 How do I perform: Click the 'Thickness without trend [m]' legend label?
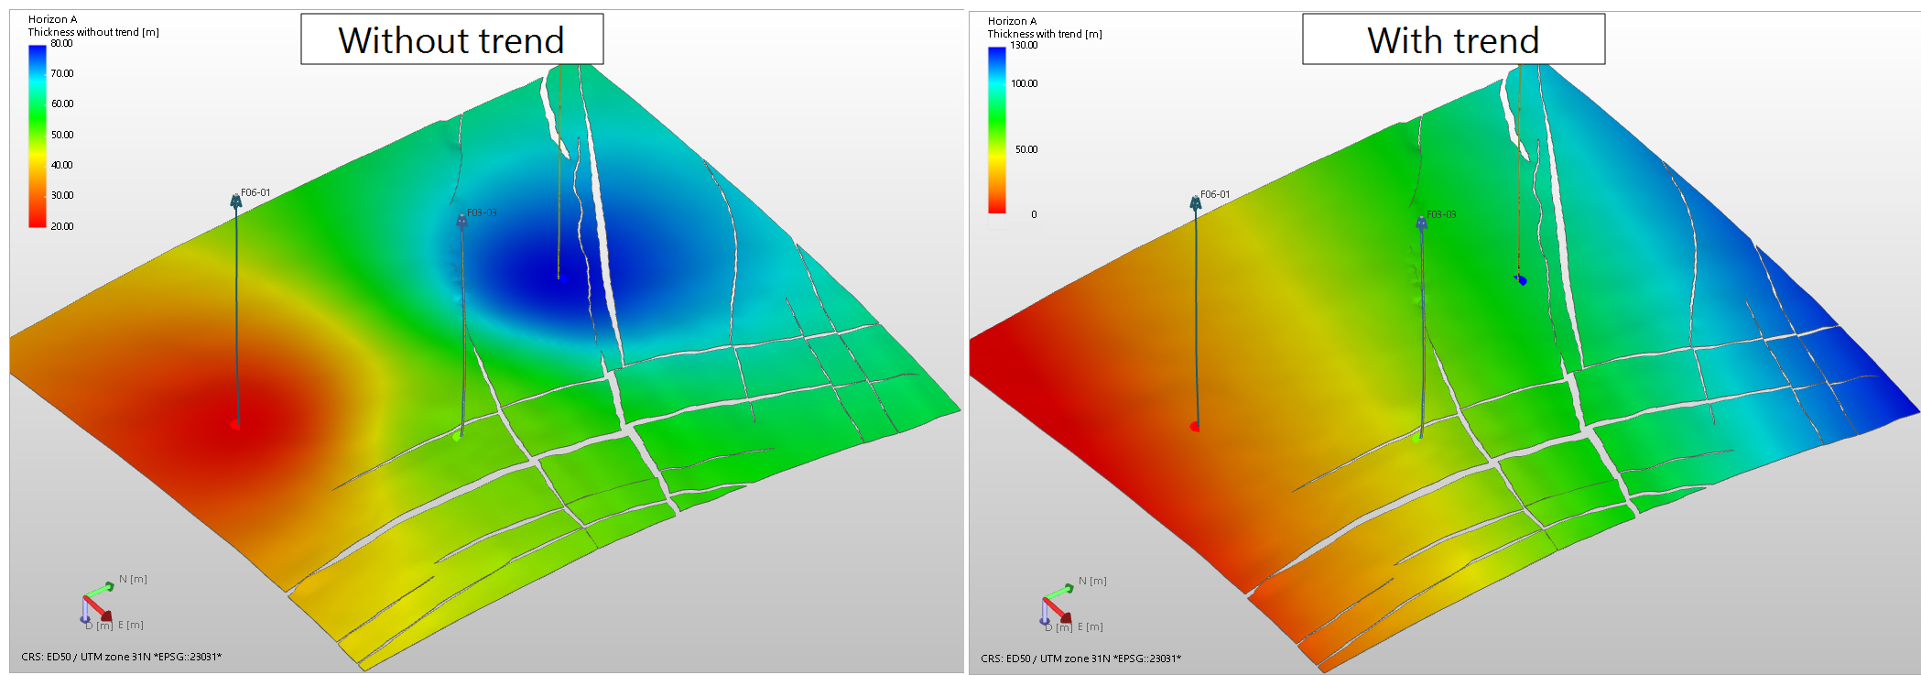tap(93, 32)
